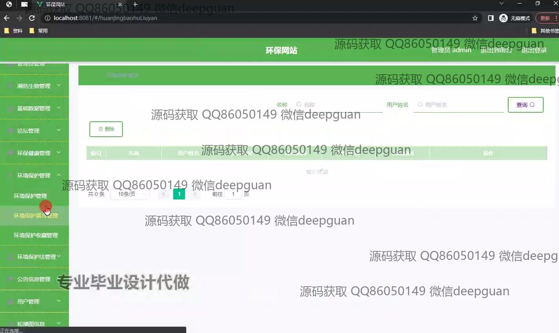
Task: Open the 公告信息管理 sidebar item
Action: (x=35, y=279)
